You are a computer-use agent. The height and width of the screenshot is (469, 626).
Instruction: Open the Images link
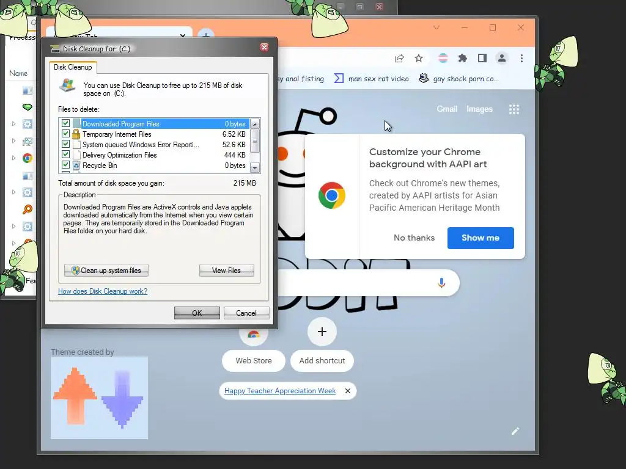click(x=479, y=109)
